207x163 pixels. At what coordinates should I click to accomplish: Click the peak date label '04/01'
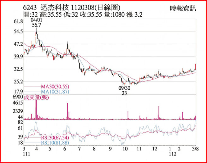point(36,20)
